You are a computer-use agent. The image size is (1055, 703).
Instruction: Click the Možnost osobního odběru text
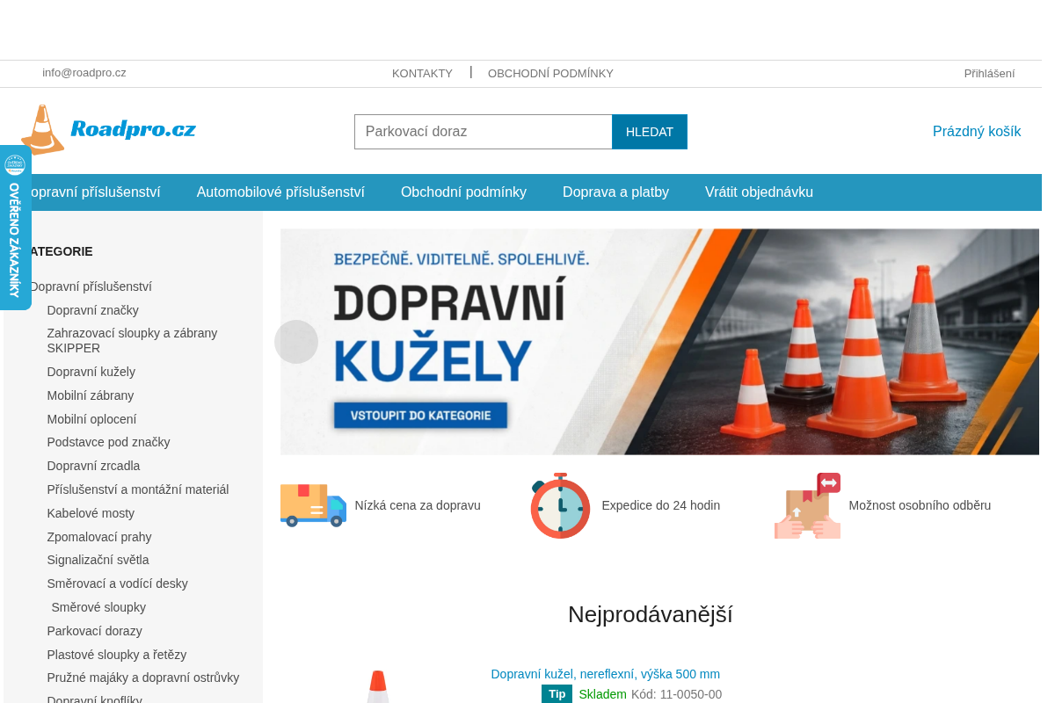(x=920, y=505)
